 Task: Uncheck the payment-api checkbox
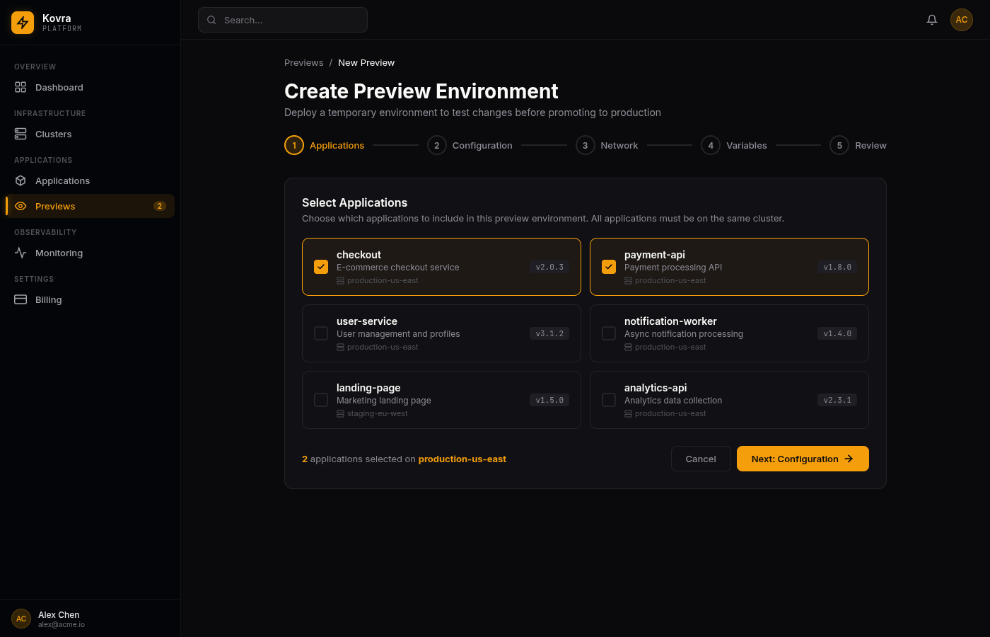click(x=609, y=267)
